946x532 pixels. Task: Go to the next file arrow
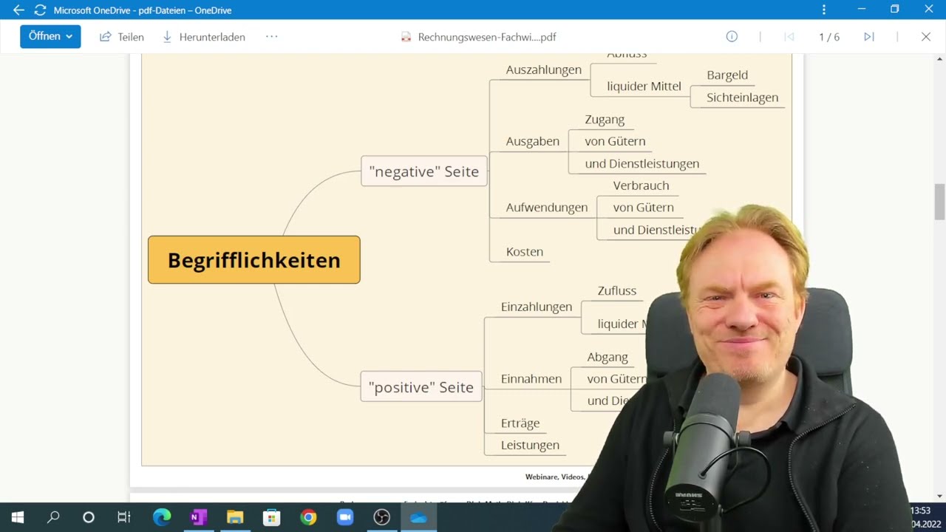coord(869,37)
